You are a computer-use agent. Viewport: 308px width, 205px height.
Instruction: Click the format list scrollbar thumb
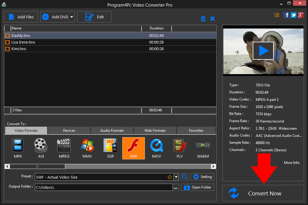pyautogui.click(x=37, y=167)
